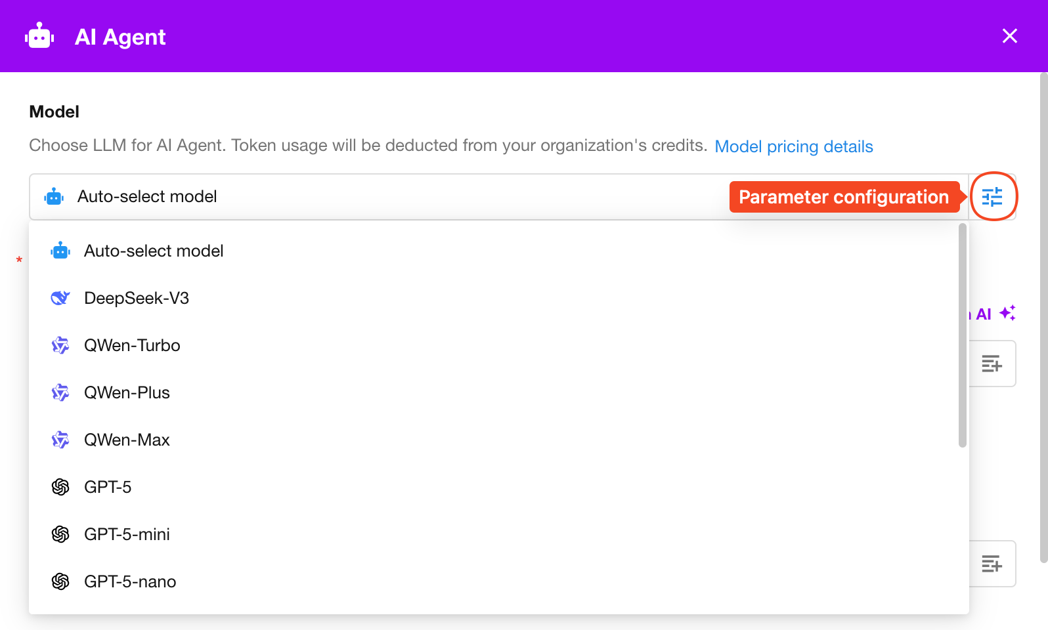Select the QWen-Plus option
This screenshot has width=1048, height=630.
click(x=127, y=392)
